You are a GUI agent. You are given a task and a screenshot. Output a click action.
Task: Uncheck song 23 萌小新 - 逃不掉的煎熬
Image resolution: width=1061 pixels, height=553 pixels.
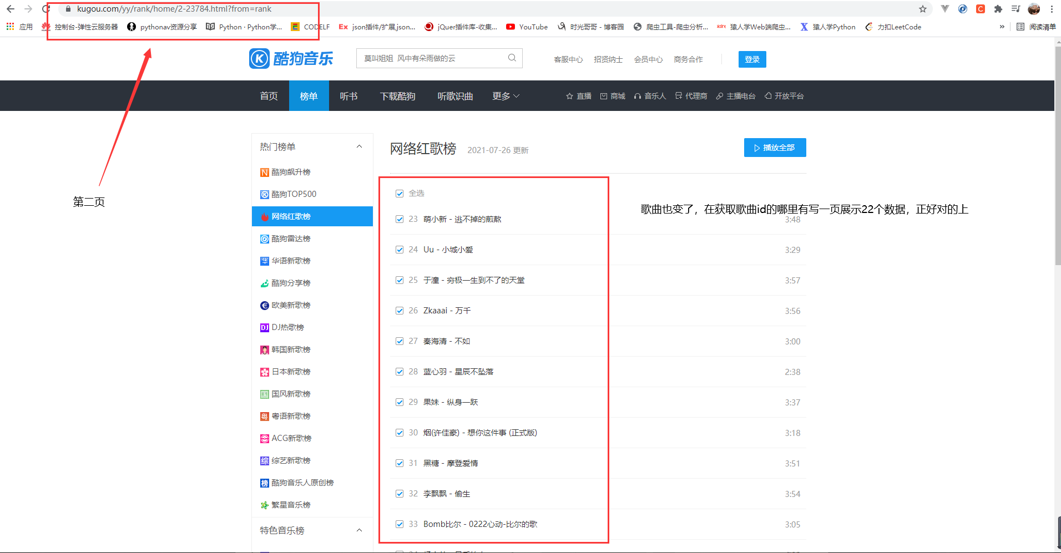tap(400, 219)
